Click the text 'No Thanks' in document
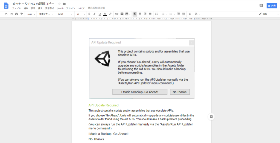 (96, 139)
